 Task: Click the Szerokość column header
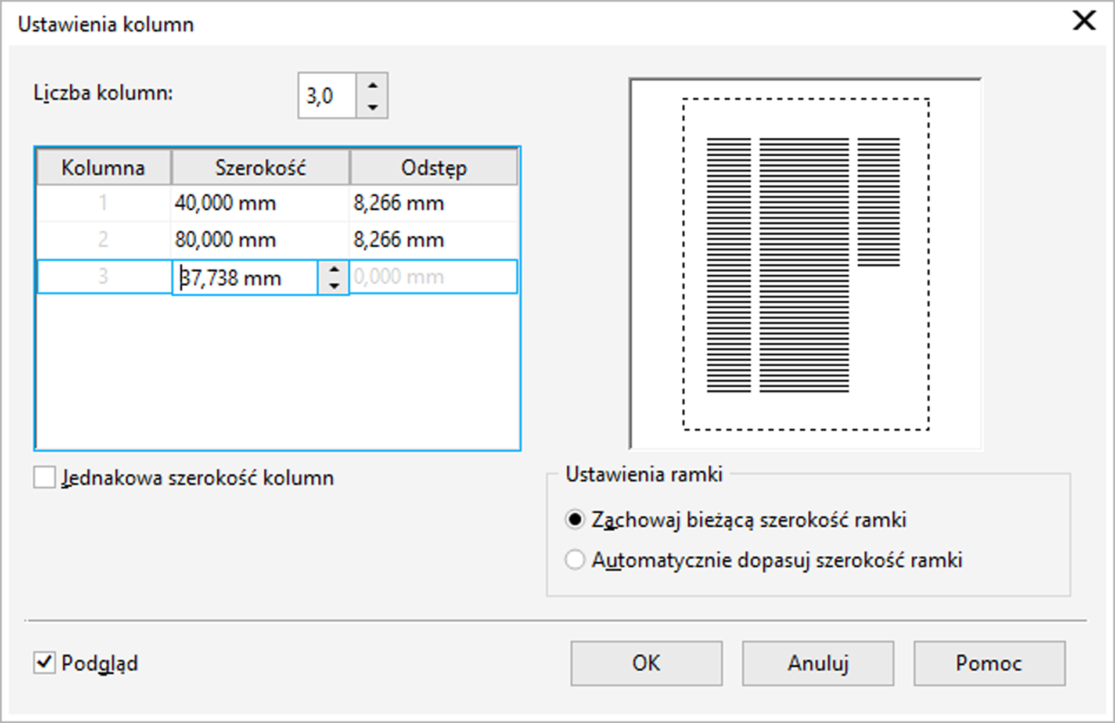click(260, 168)
